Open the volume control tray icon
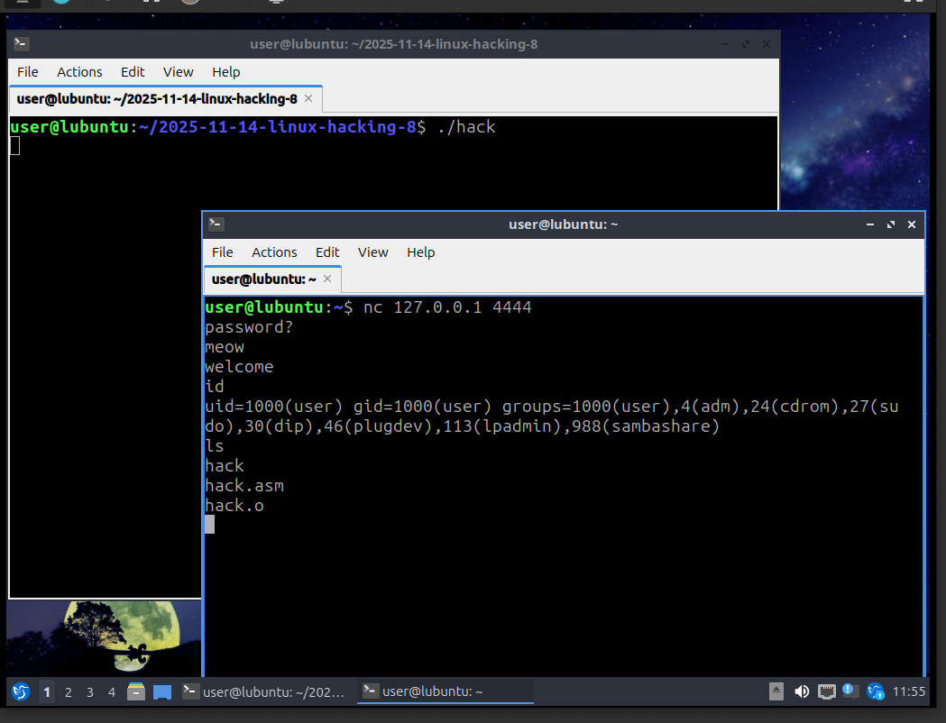The image size is (946, 723). click(802, 692)
